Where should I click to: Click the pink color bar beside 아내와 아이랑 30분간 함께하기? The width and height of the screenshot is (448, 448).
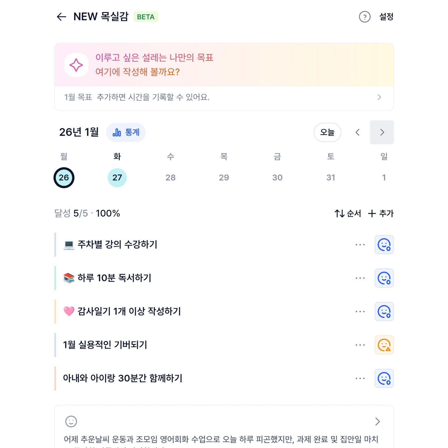(x=55, y=378)
